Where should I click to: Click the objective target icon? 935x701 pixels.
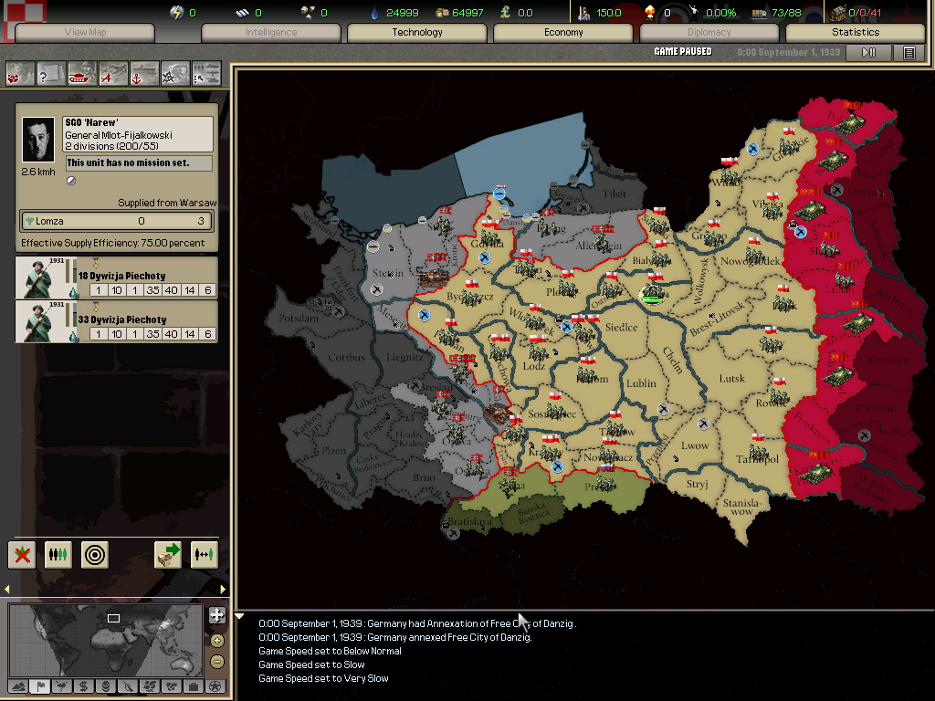point(94,554)
